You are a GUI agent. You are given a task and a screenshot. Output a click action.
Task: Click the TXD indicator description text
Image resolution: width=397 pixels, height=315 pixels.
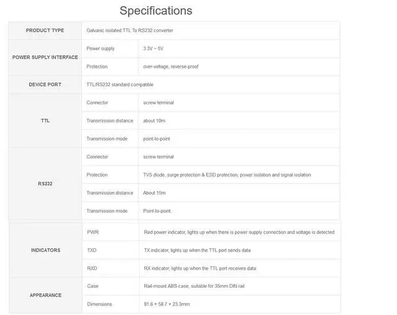(197, 251)
